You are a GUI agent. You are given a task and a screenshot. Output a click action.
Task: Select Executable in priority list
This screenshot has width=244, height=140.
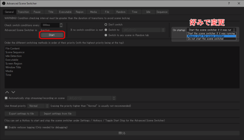tap(12, 60)
